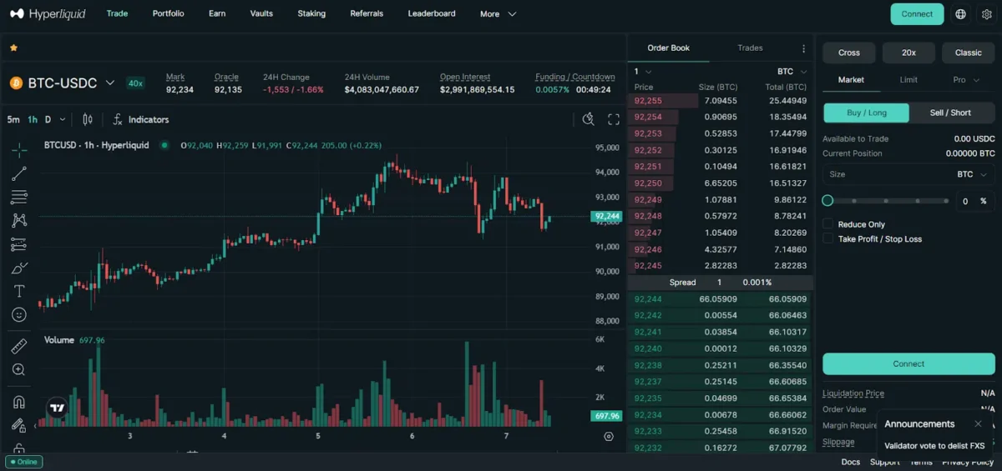Open the Leaderboard page
Screen dimensions: 1002x471
[x=432, y=14]
